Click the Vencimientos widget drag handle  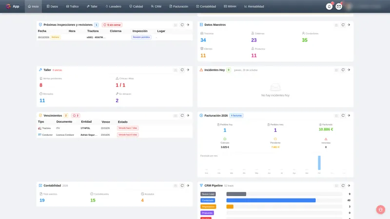pos(175,116)
